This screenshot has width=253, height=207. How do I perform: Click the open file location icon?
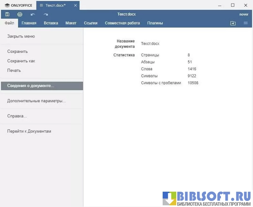point(233,23)
